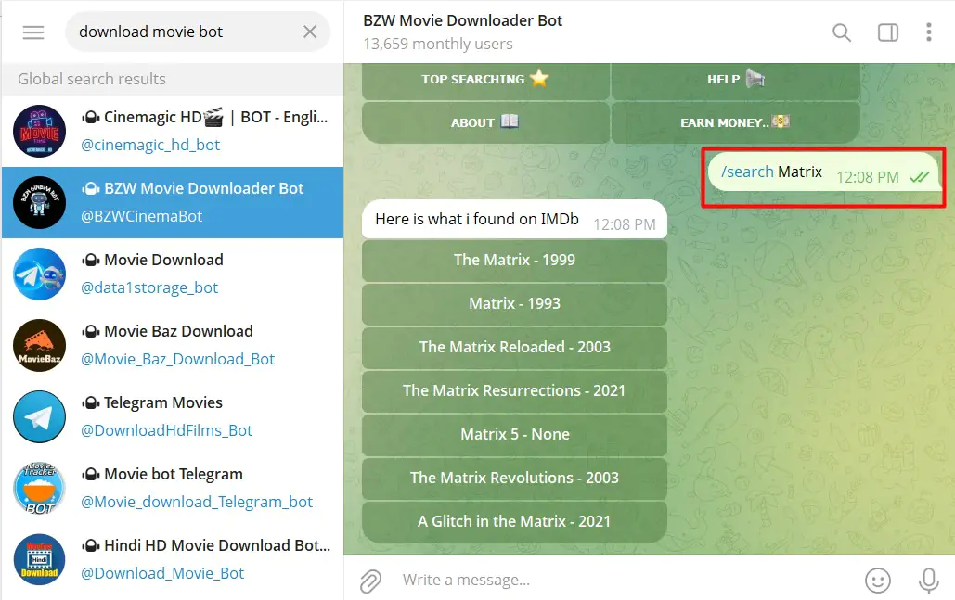Attach a file with the paperclip icon
955x600 pixels.
[x=370, y=581]
